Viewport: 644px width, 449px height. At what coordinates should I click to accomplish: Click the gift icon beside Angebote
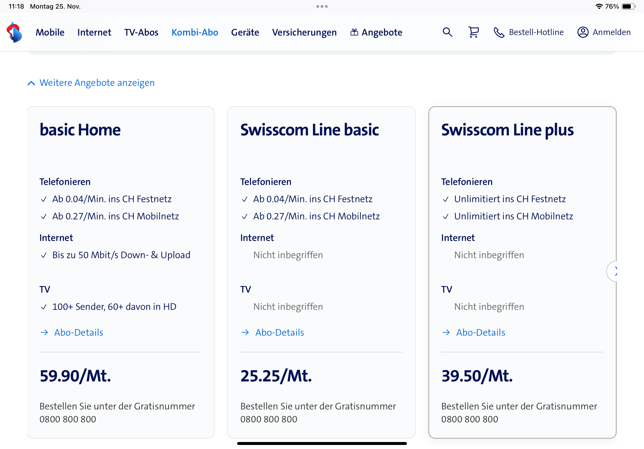[354, 32]
